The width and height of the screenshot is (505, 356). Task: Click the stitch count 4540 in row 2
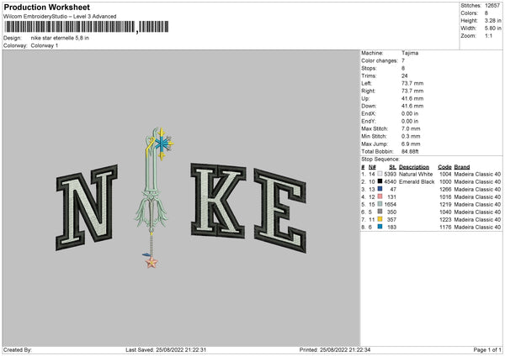[x=390, y=182]
